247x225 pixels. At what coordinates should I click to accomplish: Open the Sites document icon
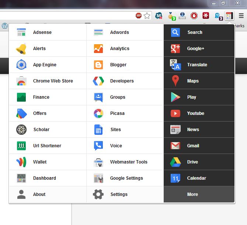(98, 130)
